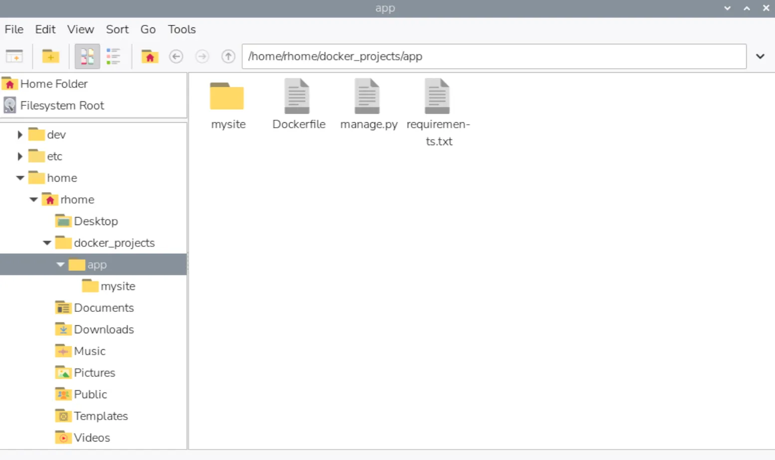Navigate back with the left arrow

[176, 56]
